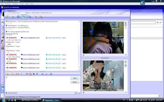The image size is (164, 102).
Task: Click the chat history scroll up arrow
Action: (79, 21)
